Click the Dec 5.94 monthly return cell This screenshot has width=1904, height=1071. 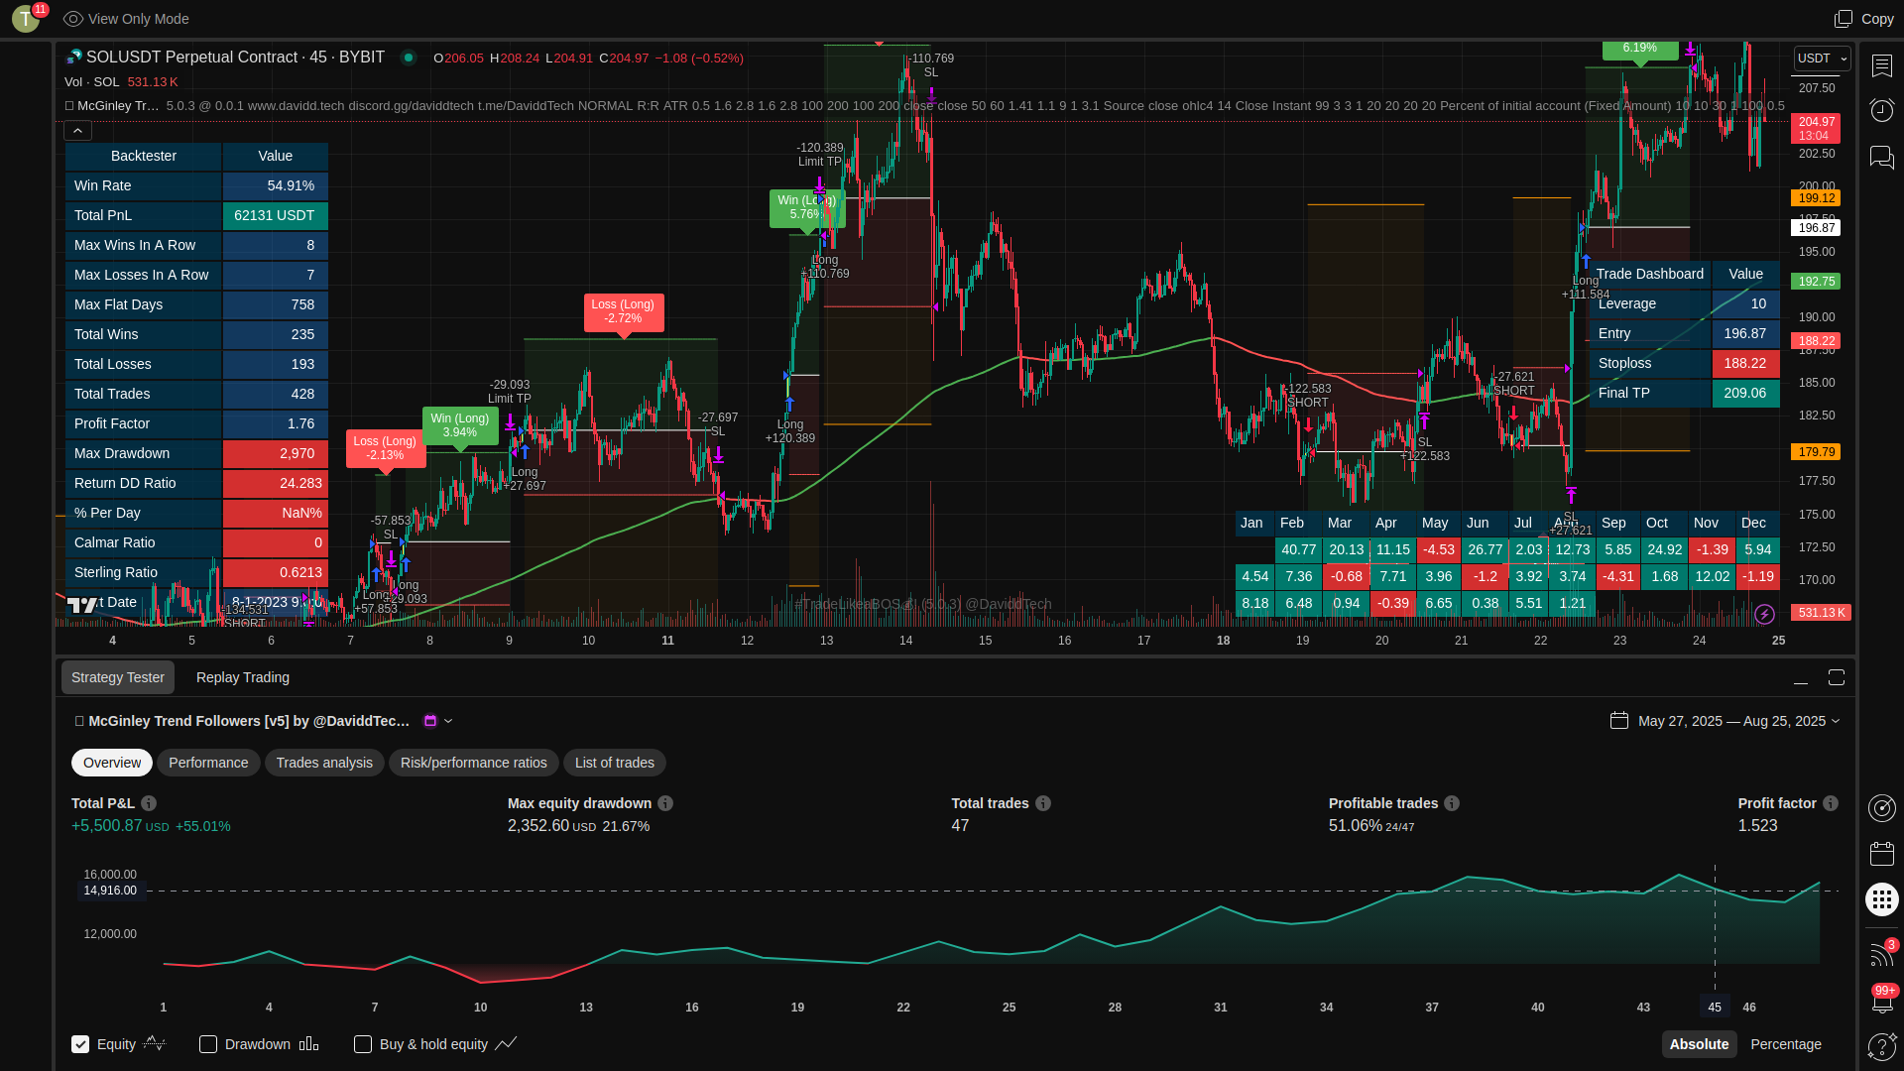(1758, 549)
